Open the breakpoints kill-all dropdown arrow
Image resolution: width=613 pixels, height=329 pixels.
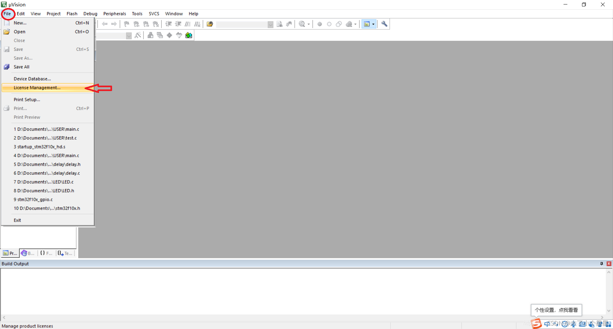click(x=355, y=24)
